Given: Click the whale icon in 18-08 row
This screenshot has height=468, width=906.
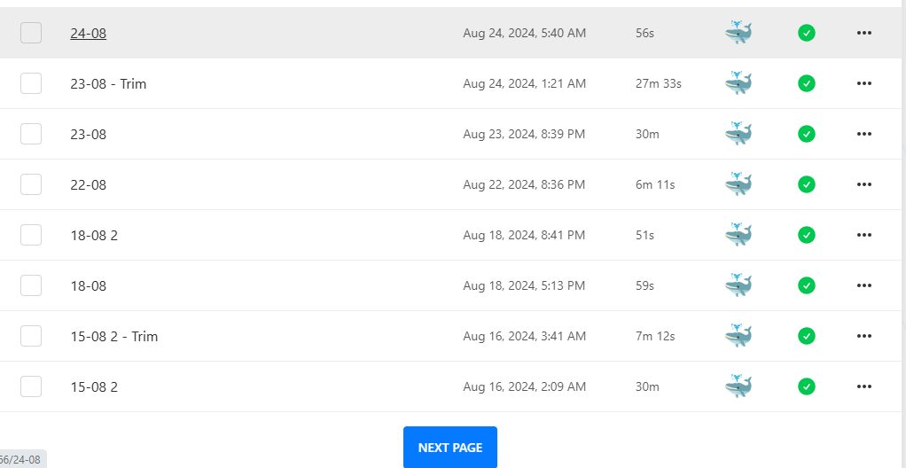Looking at the screenshot, I should pos(738,285).
